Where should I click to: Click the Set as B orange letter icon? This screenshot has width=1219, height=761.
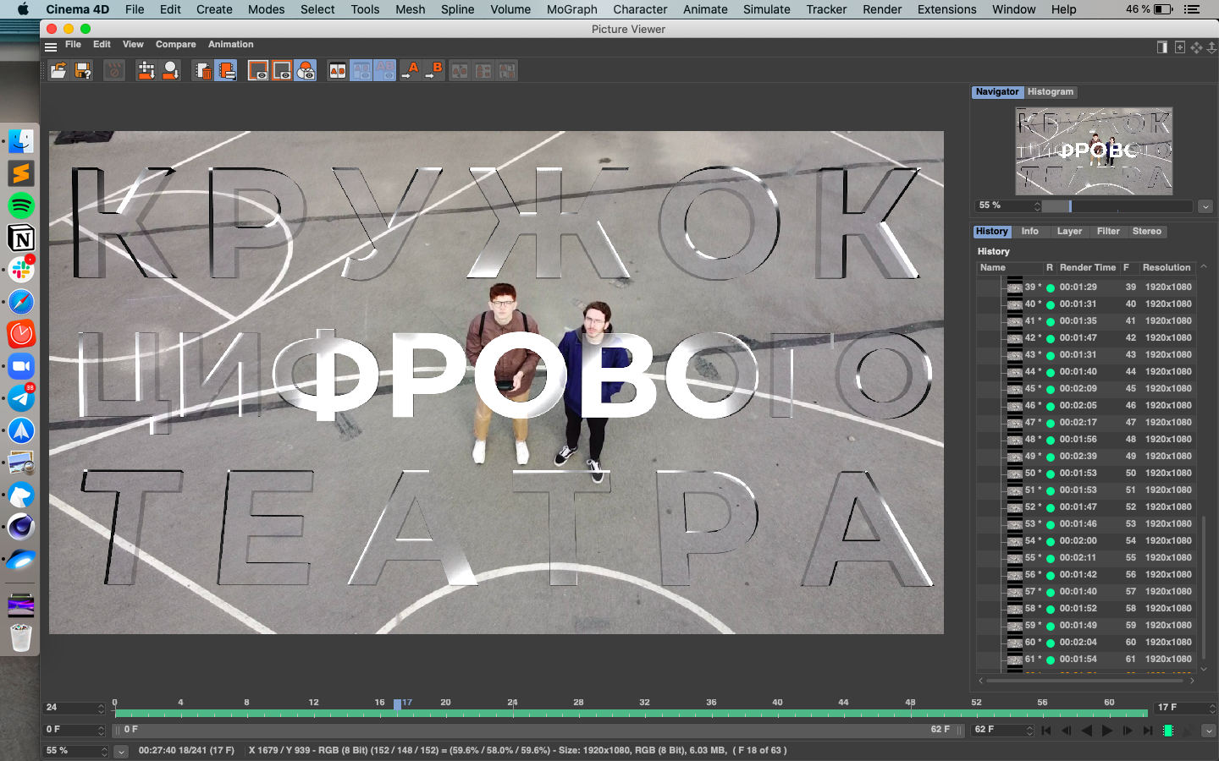click(433, 70)
